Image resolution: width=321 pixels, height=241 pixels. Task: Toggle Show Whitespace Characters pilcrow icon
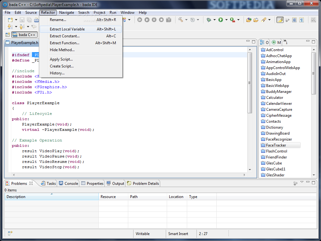point(302,20)
